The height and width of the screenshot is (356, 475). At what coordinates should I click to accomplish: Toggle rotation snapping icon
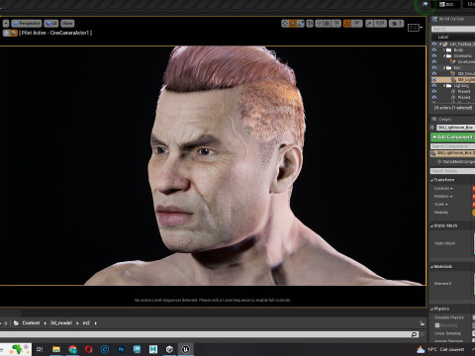[x=347, y=24]
